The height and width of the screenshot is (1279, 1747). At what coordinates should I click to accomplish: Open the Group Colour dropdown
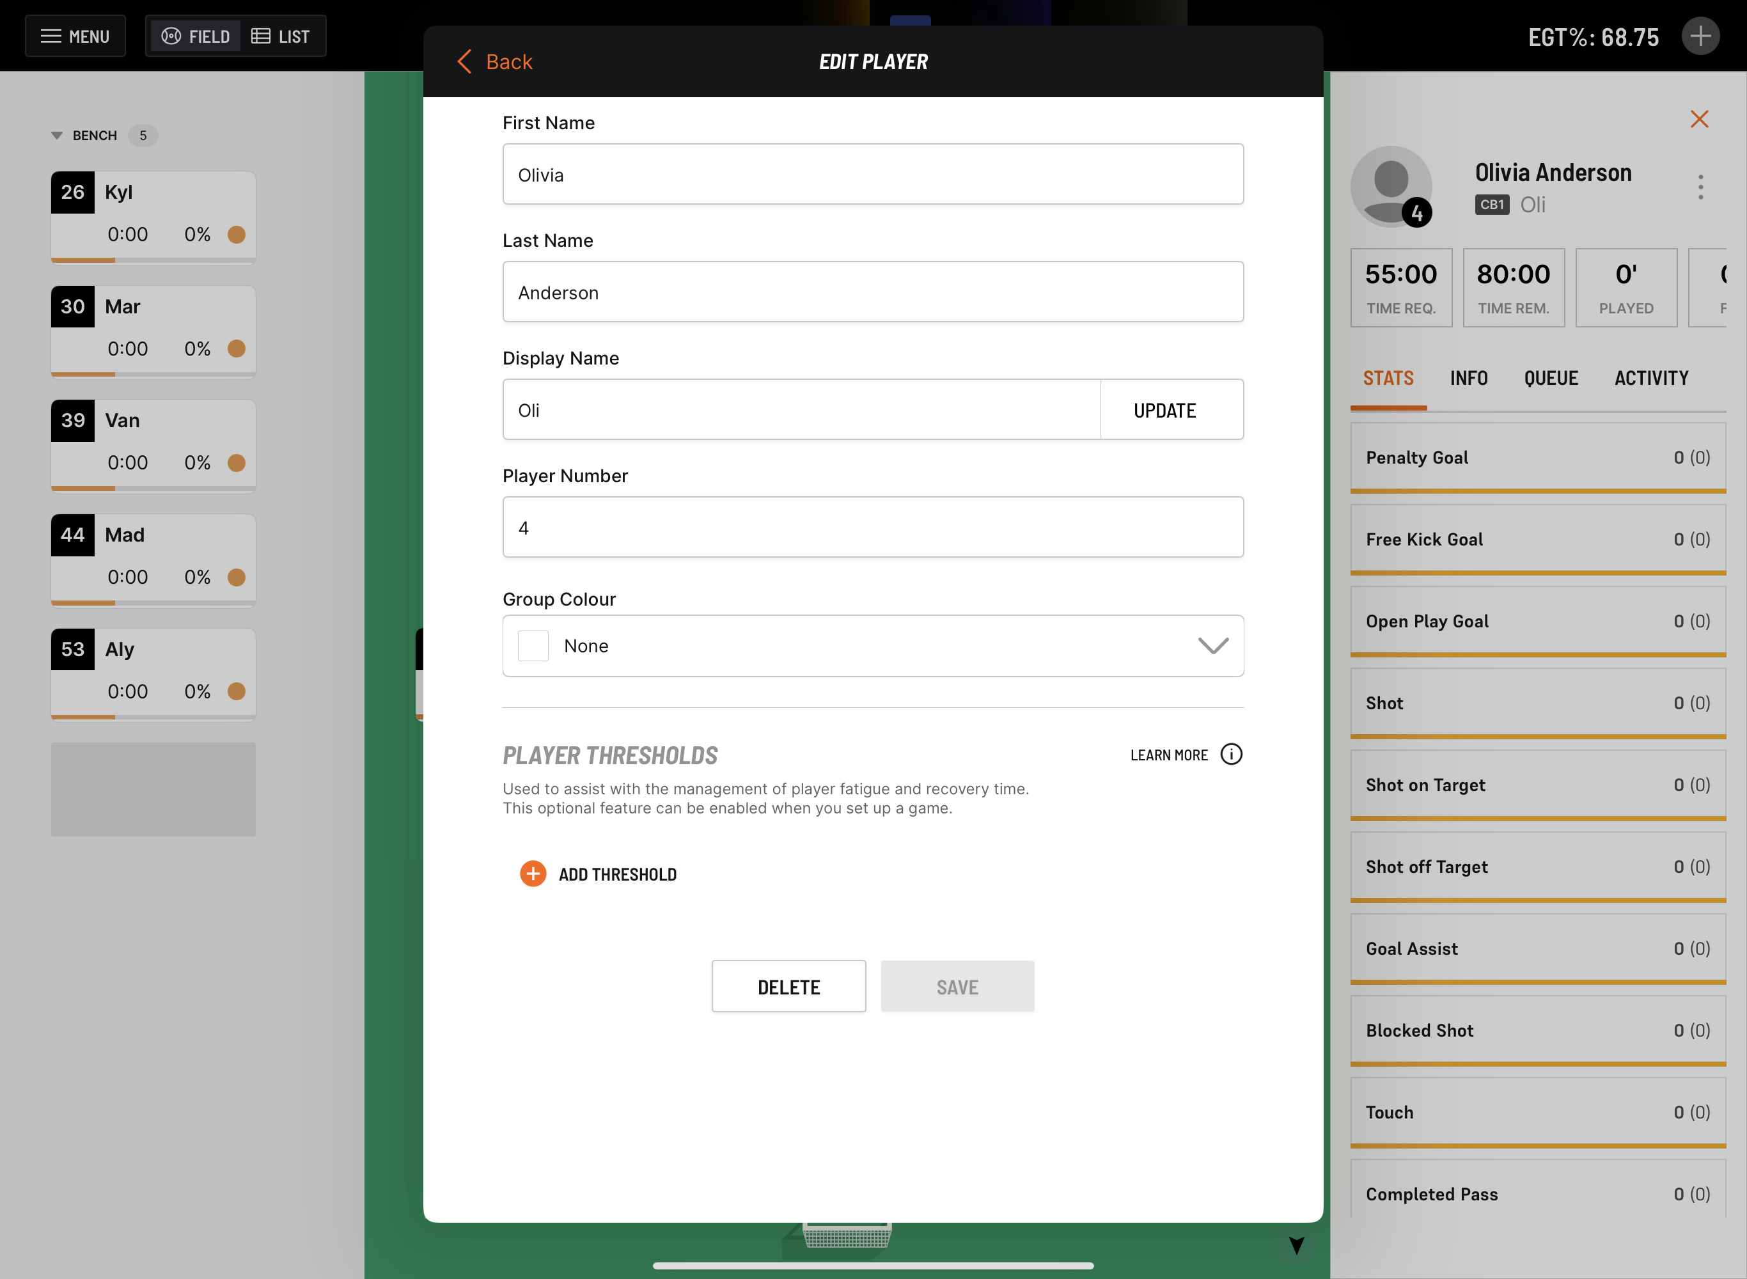pyautogui.click(x=872, y=646)
